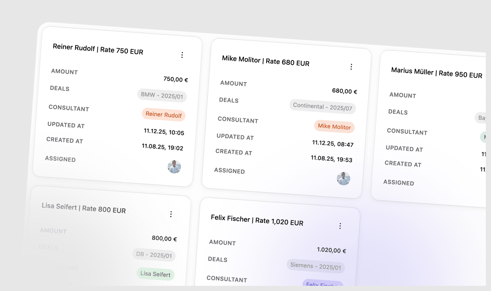Click the Lisa Seifert consultant badge

tap(155, 274)
